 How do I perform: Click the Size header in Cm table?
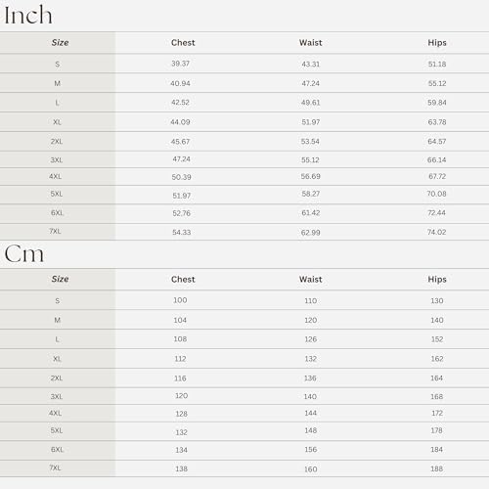tap(60, 279)
